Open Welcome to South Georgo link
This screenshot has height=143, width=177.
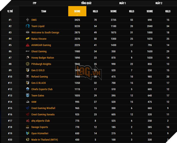point(45,33)
